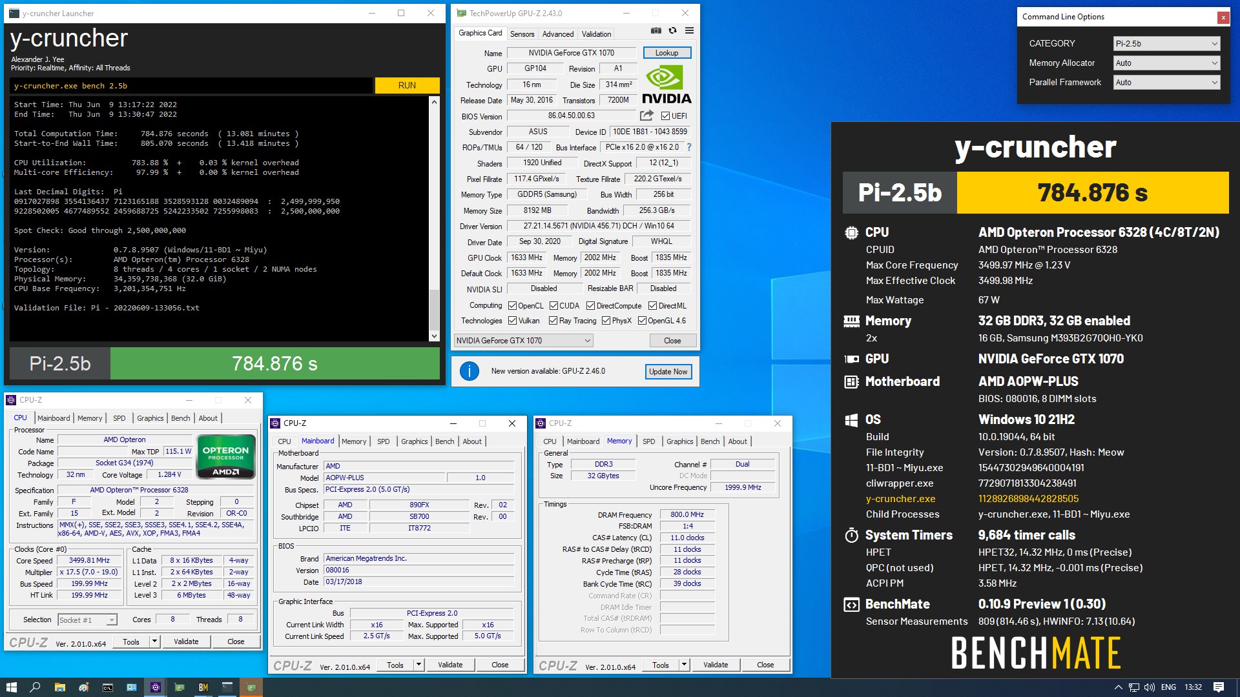Click the question mark beside Bus Interface

689,147
